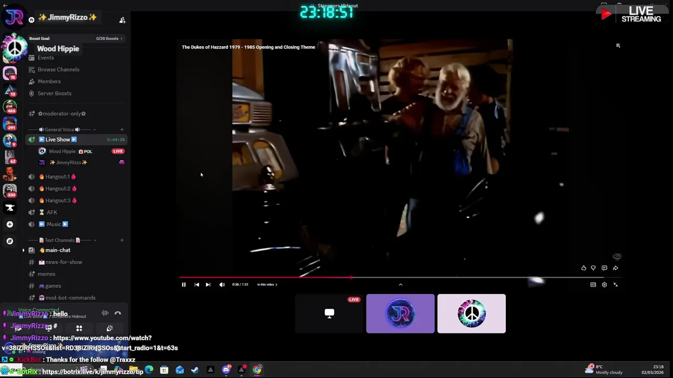
Task: Collapse the Text Channels category
Action: click(62, 240)
